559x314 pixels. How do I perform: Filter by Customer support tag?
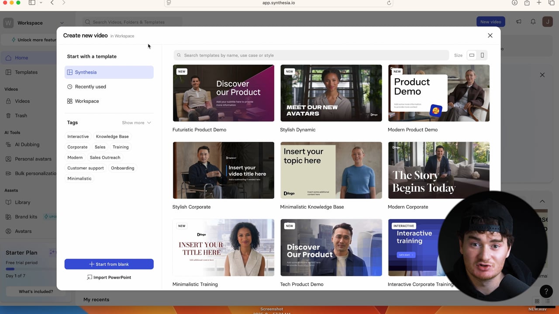pyautogui.click(x=86, y=168)
